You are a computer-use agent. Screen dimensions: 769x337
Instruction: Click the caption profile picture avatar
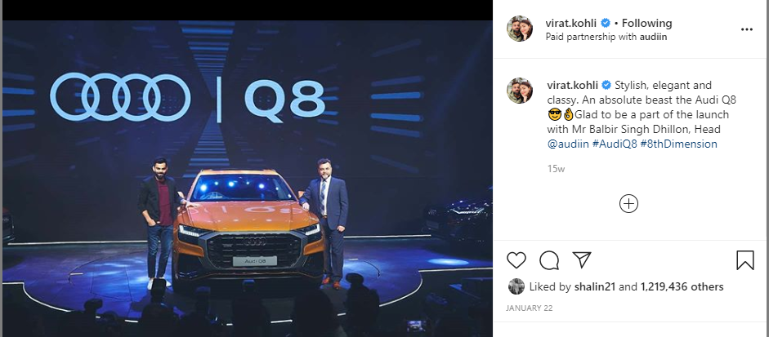coord(520,90)
